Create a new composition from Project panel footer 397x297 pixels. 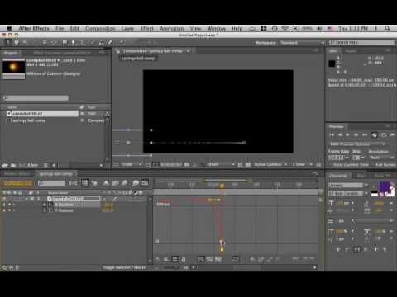pyautogui.click(x=22, y=165)
